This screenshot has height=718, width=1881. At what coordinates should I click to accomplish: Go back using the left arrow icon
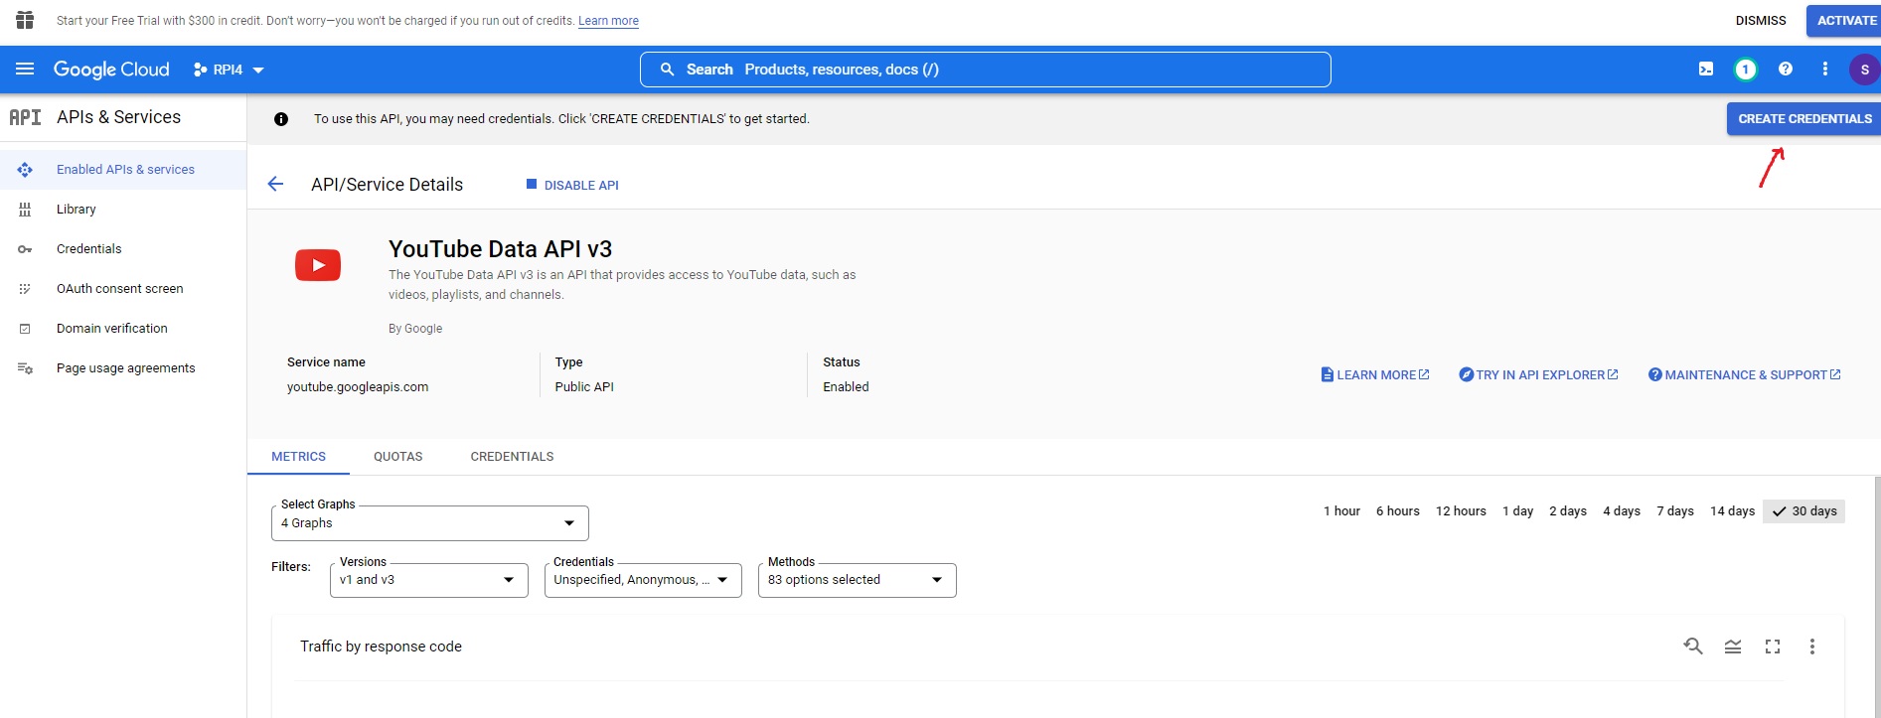pos(275,184)
